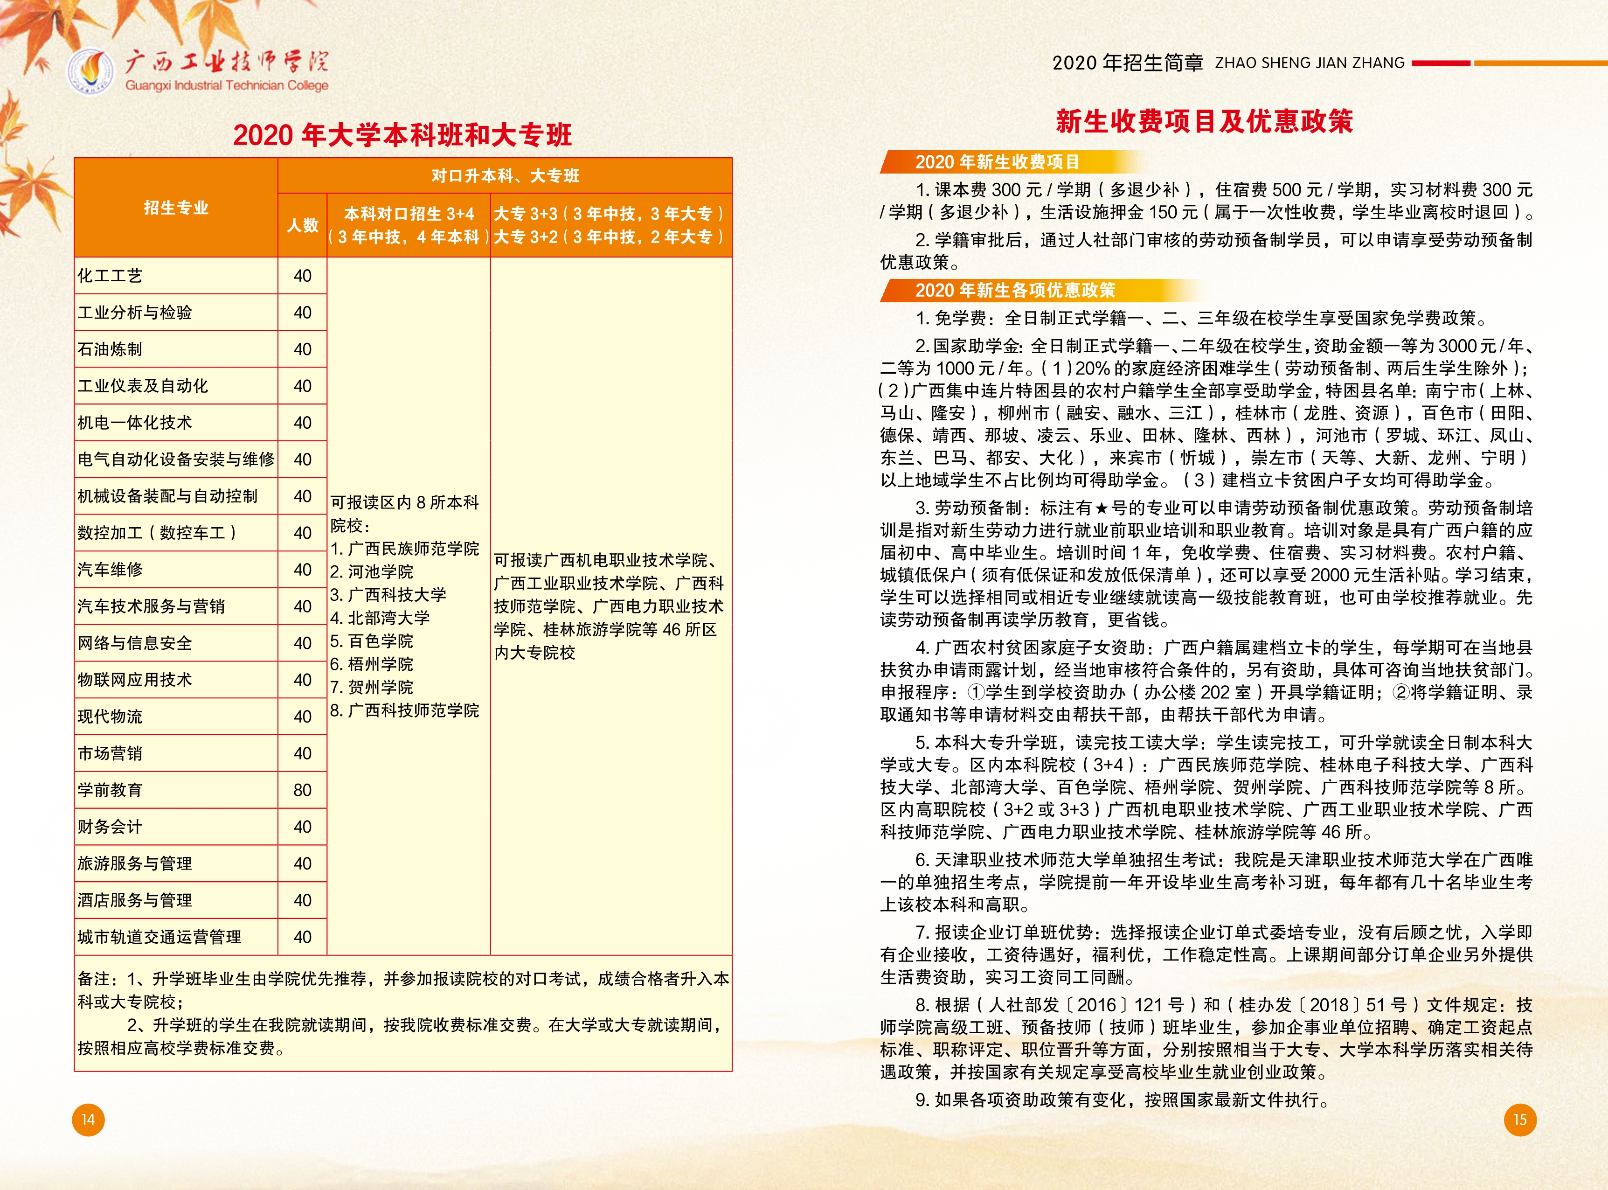The image size is (1608, 1190).
Task: Click list item 7. 贺州学院
Action: [x=372, y=687]
